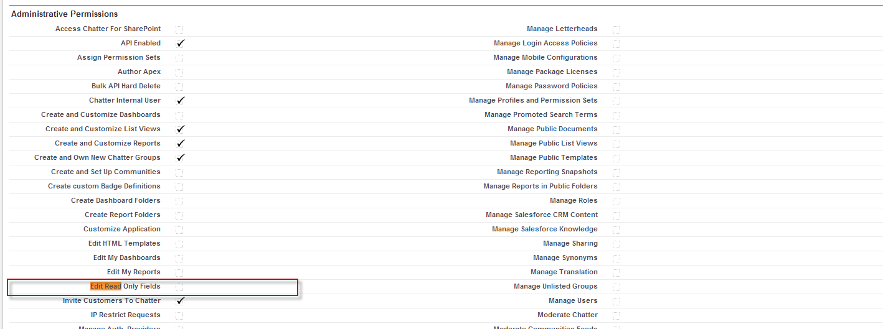The height and width of the screenshot is (329, 883).
Task: Uncheck the API Enabled checkbox
Action: [181, 44]
